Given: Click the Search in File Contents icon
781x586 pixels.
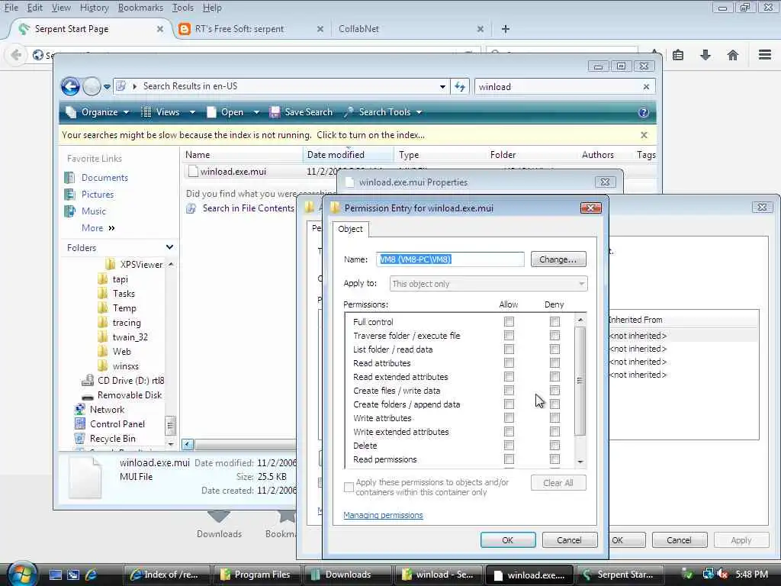Looking at the screenshot, I should (191, 208).
